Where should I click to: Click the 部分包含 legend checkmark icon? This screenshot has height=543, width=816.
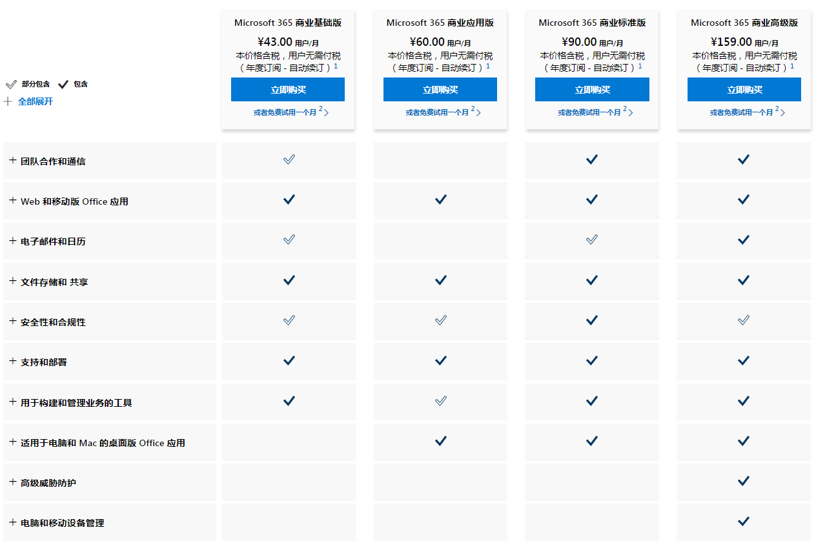(11, 84)
